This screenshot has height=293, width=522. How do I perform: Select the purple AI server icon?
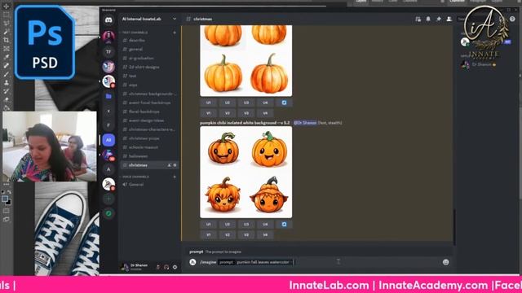coord(108,140)
